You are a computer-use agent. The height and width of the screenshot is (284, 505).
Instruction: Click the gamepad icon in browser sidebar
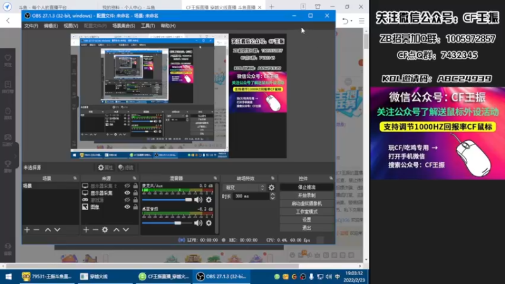pyautogui.click(x=8, y=138)
